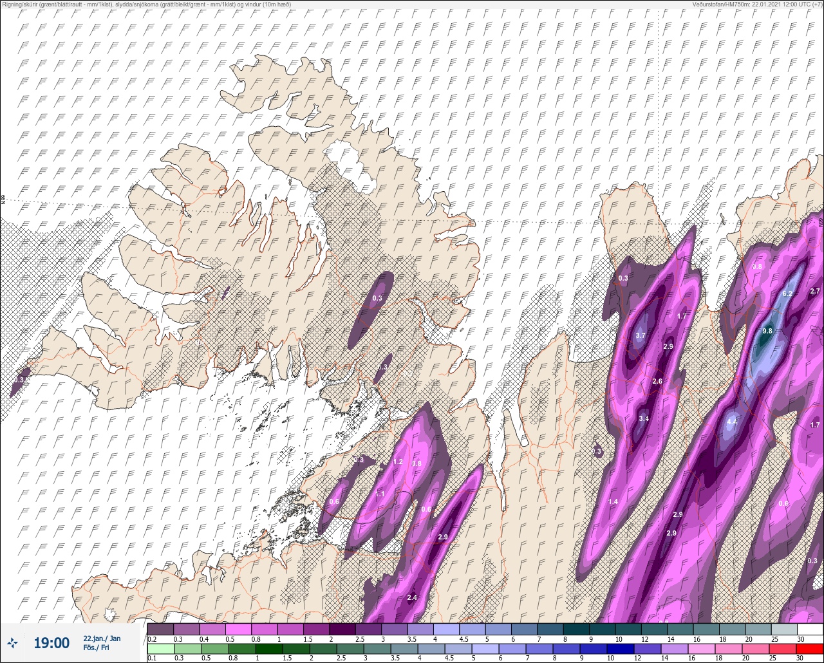Click the 19:00 forecast time display
Screen dimensions: 824x663
coord(51,642)
